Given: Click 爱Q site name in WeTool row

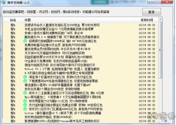Looking at the screenshot, I should click(13, 69).
